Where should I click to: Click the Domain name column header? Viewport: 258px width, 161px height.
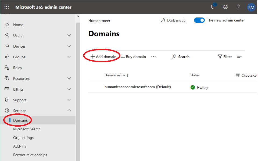point(115,75)
